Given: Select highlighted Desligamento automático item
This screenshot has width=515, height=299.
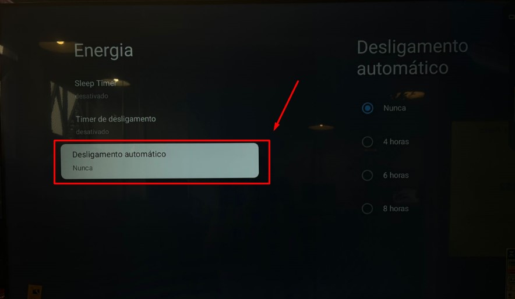Looking at the screenshot, I should [160, 161].
